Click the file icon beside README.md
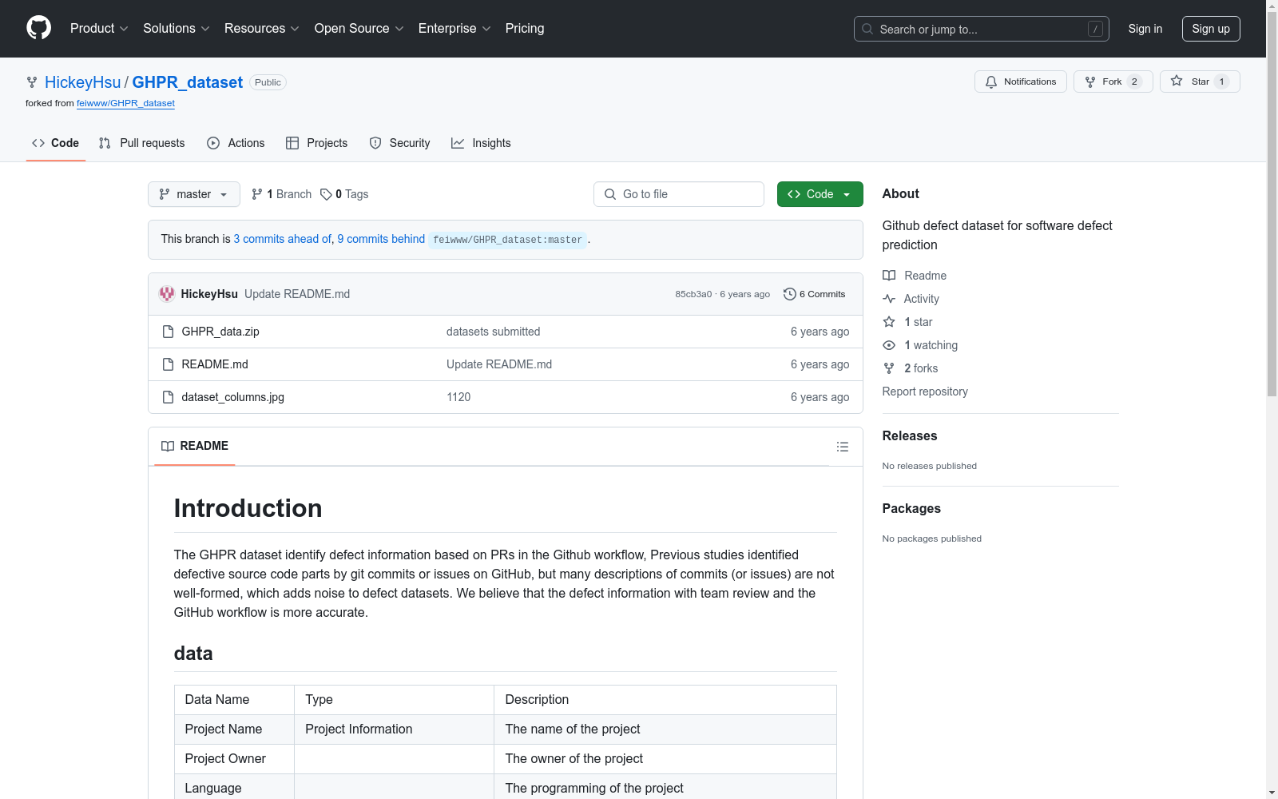This screenshot has width=1278, height=799. coord(168,364)
